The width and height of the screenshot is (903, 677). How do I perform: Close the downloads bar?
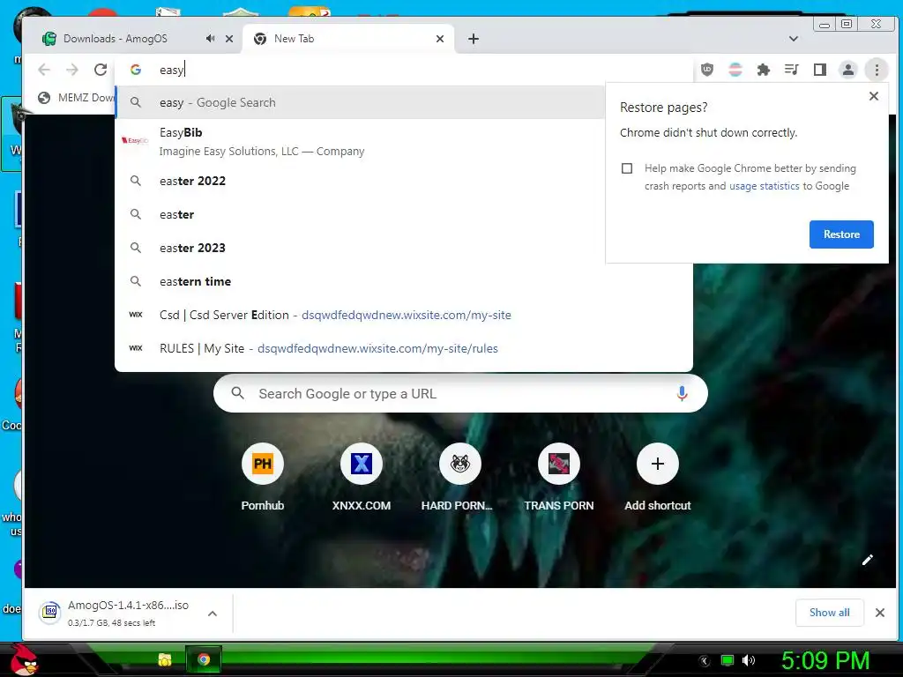tap(880, 613)
